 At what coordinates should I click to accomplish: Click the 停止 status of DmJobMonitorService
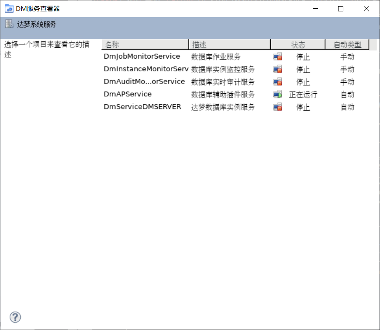tap(303, 57)
